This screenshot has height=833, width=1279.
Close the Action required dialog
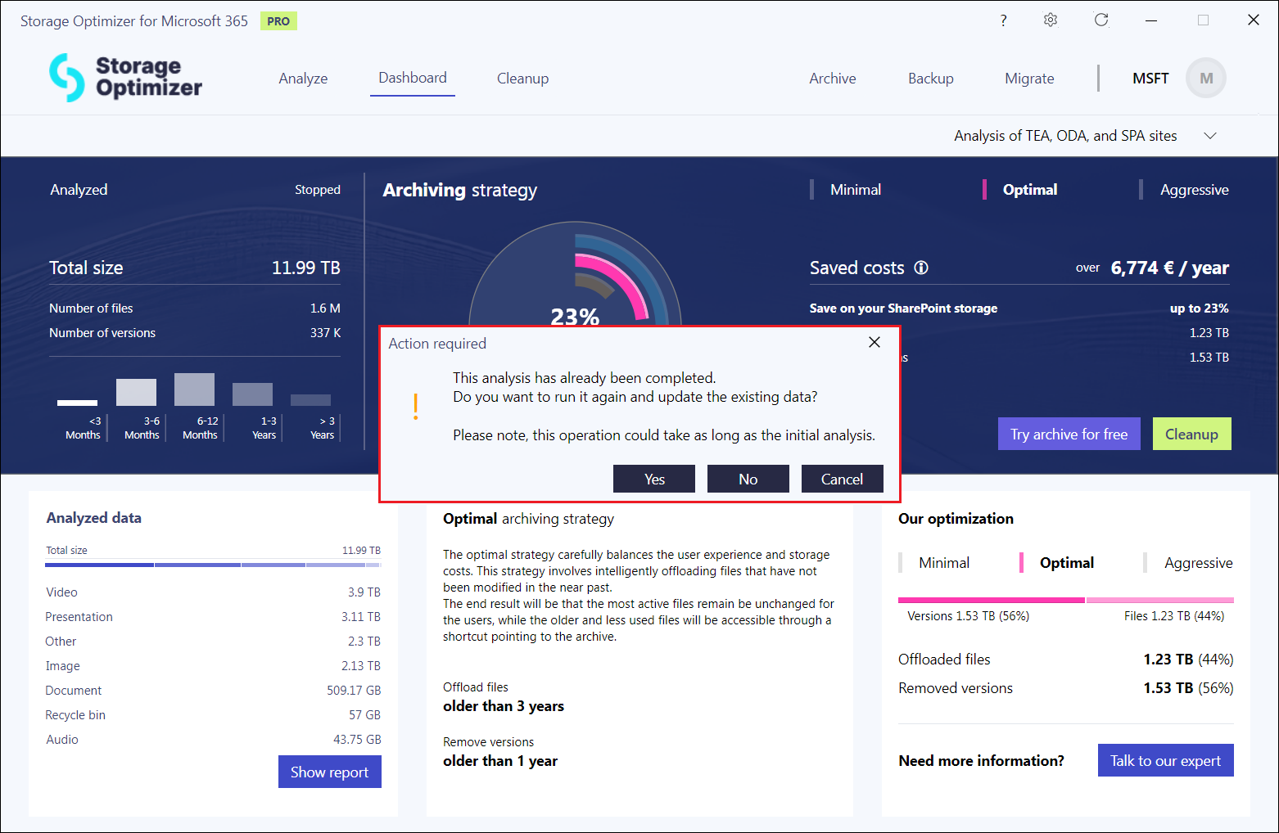click(875, 342)
